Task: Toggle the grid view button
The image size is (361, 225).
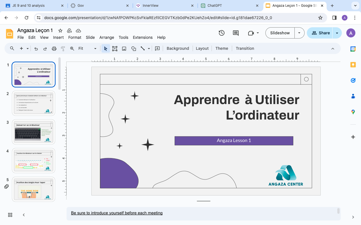Action: click(10, 215)
